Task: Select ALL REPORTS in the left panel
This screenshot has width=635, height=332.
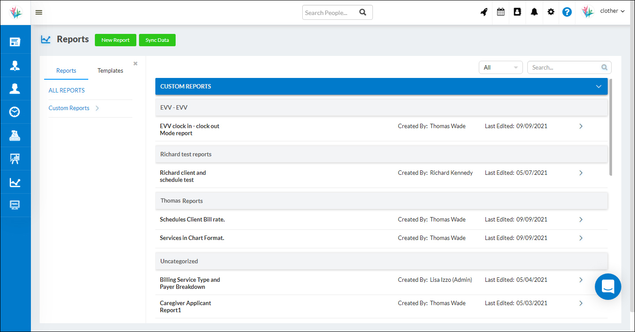Action: [66, 90]
